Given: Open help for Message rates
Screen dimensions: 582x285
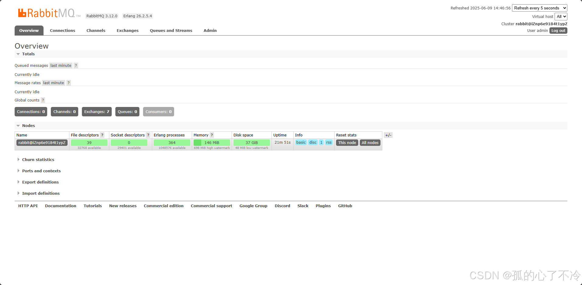Looking at the screenshot, I should tap(68, 83).
